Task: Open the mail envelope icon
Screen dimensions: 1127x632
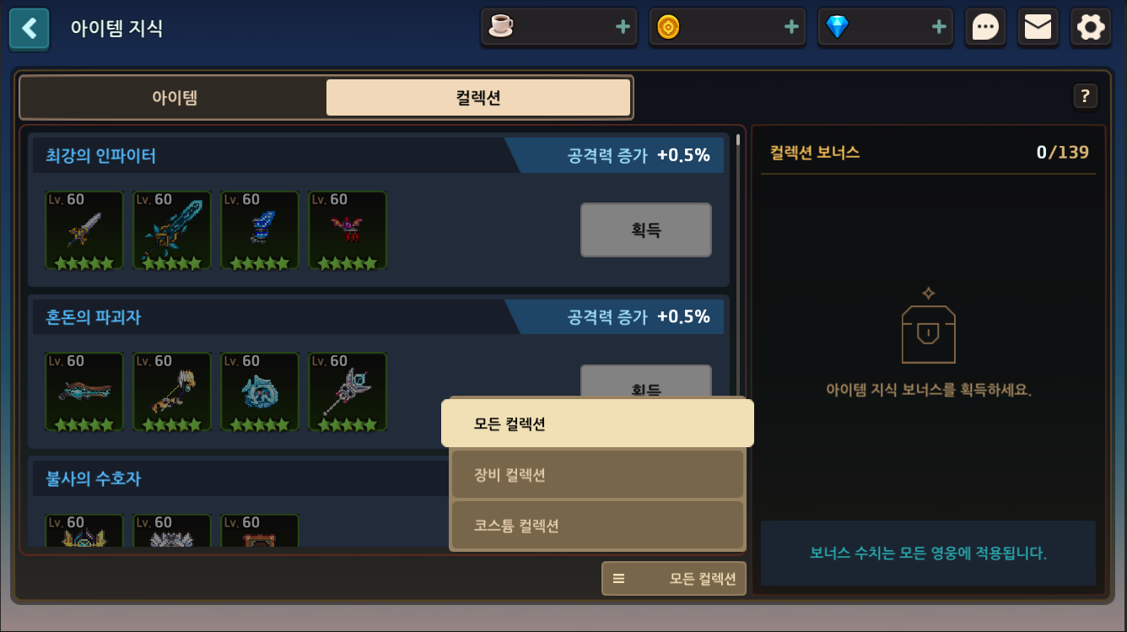Action: [1038, 28]
